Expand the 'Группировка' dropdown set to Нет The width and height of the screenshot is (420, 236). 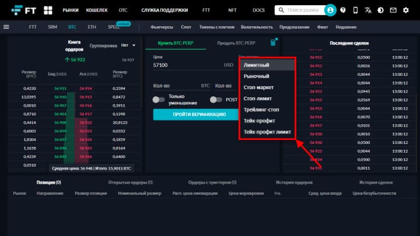128,45
